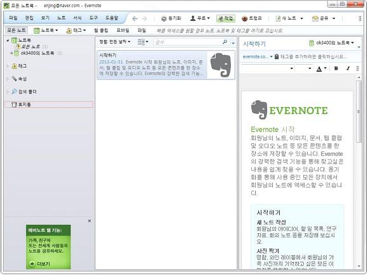The height and width of the screenshot is (275, 368).
Task: Open the 트렁크 trunk button
Action: pyautogui.click(x=252, y=18)
